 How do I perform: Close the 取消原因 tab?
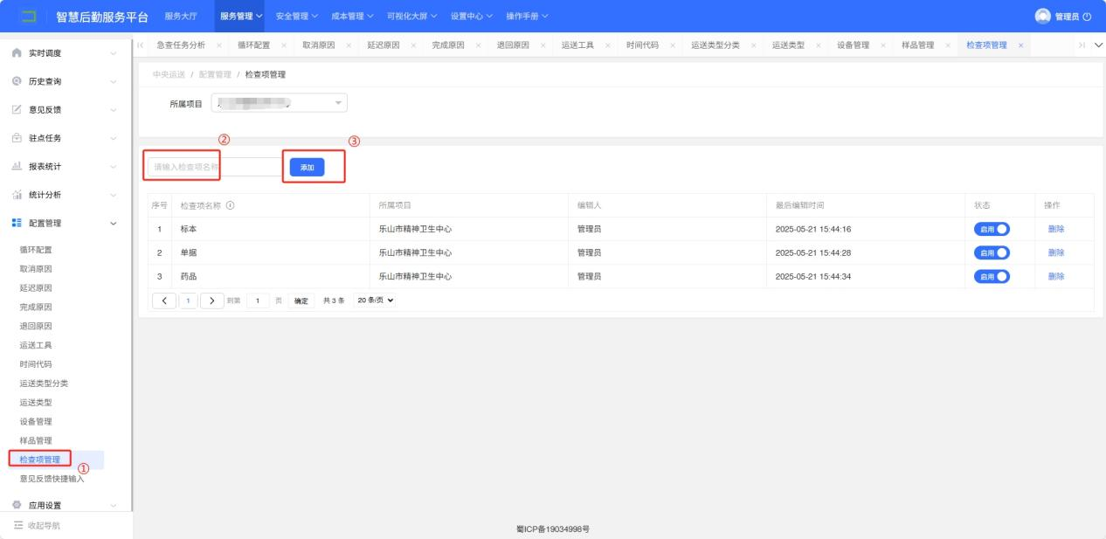(349, 45)
